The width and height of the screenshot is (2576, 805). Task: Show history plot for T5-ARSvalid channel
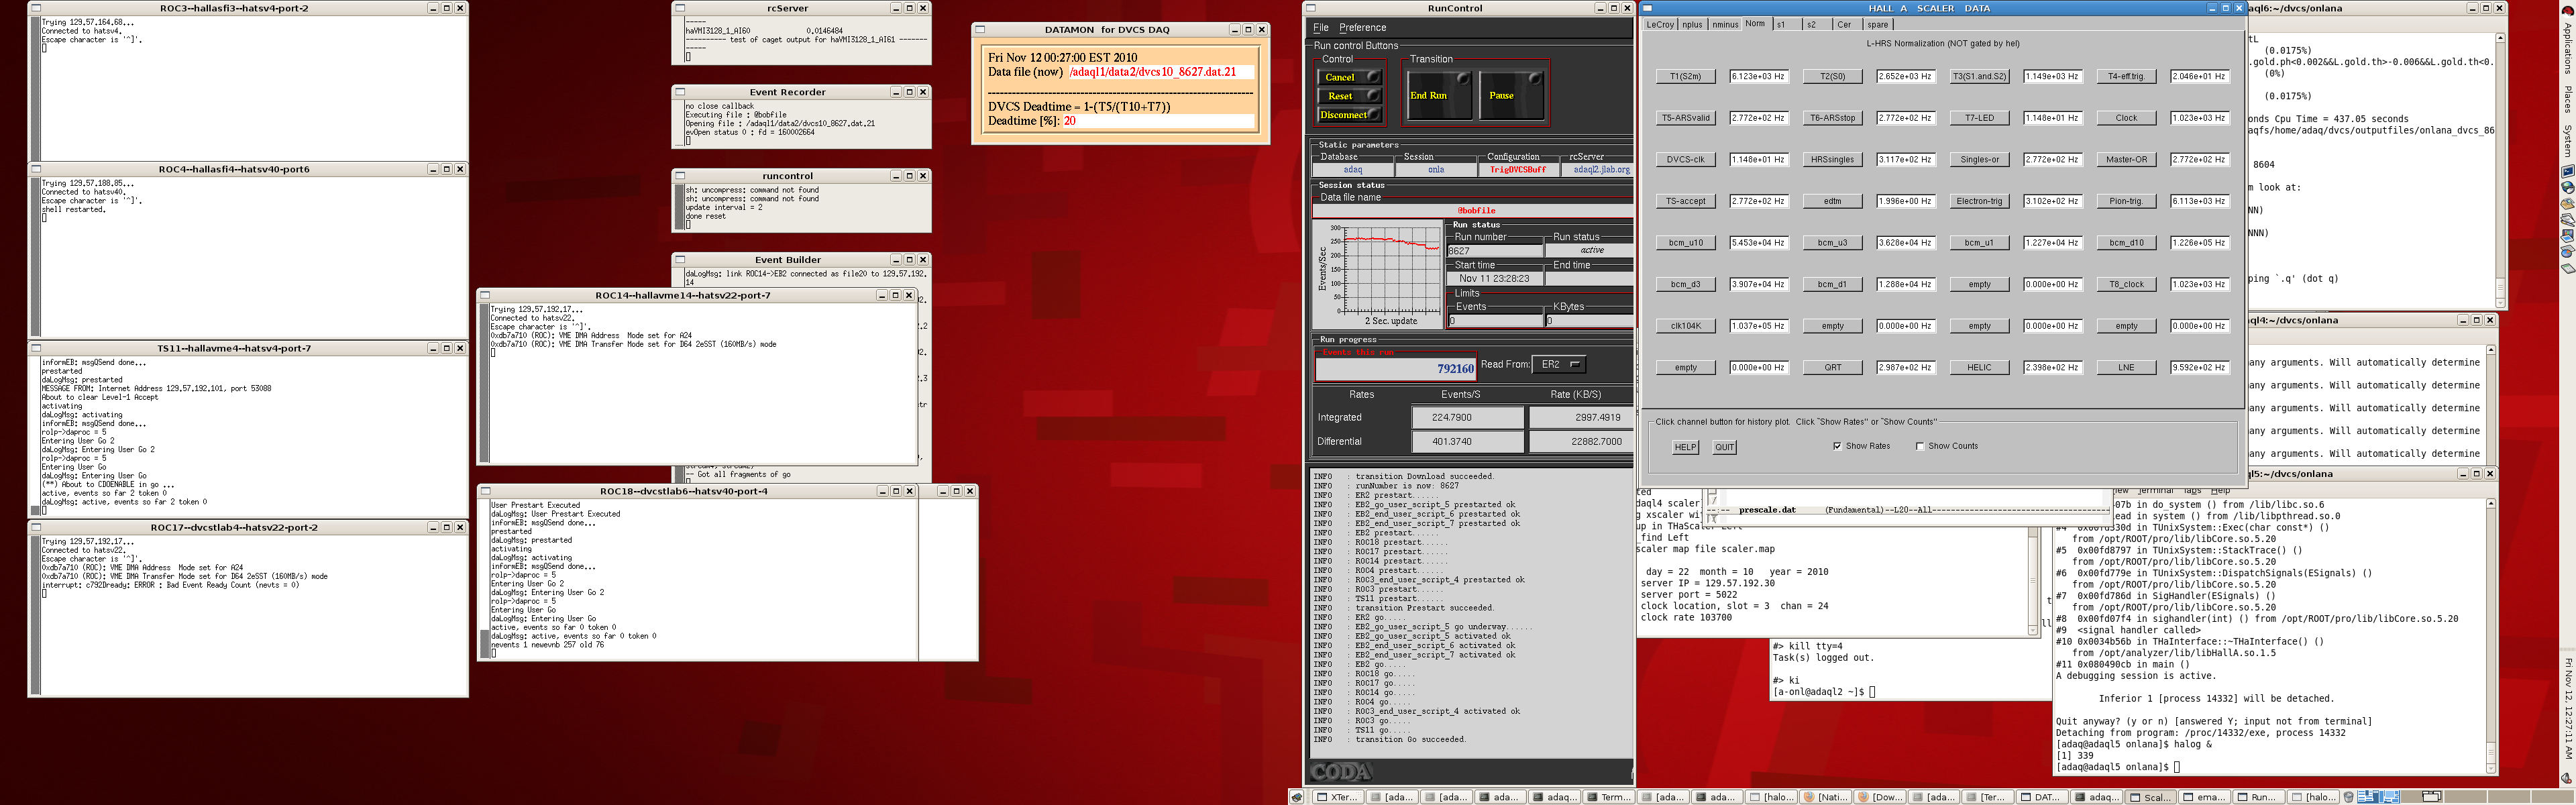point(1685,118)
